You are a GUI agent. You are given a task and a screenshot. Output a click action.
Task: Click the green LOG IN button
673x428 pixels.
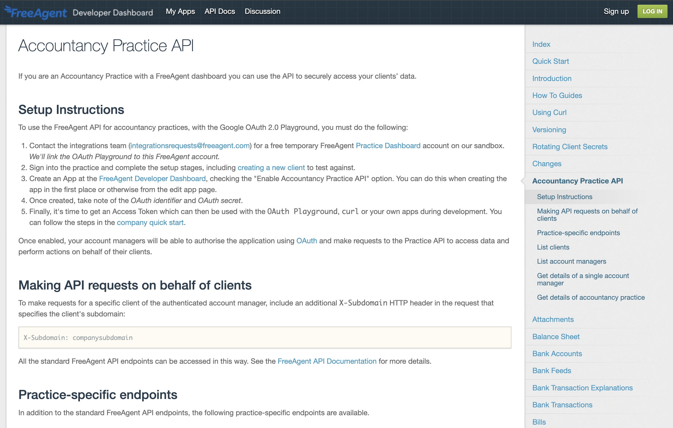click(x=652, y=11)
